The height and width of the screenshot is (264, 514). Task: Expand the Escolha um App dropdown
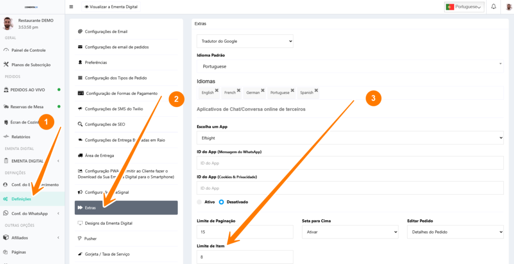pyautogui.click(x=350, y=138)
